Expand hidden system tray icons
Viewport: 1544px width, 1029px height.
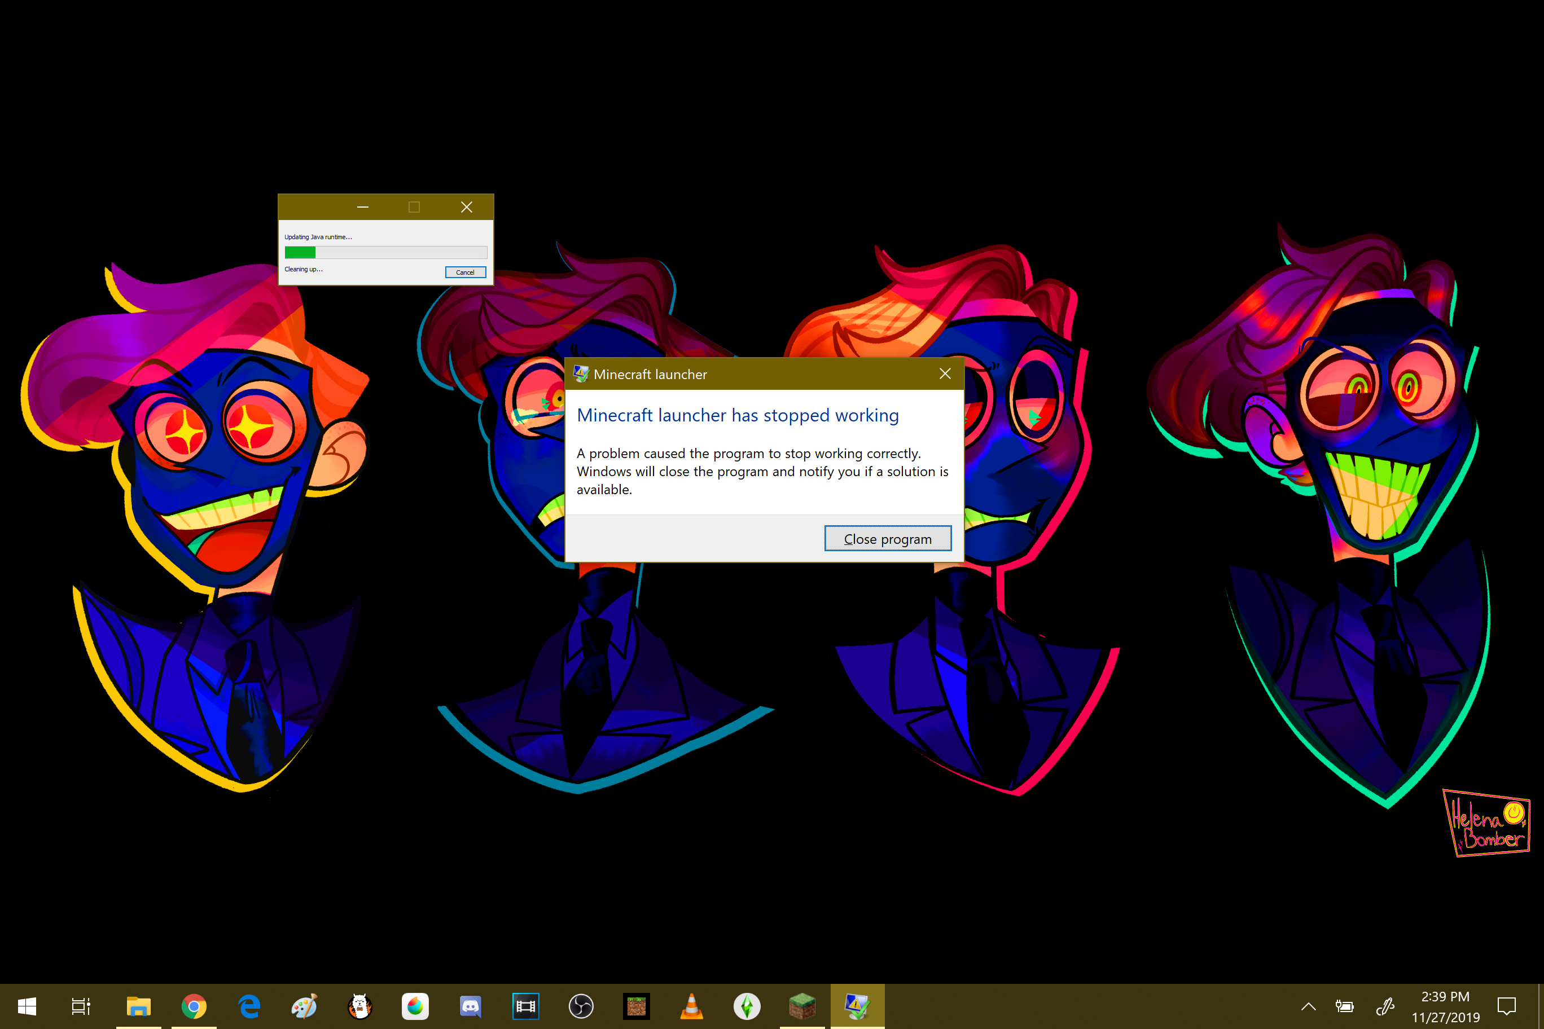click(1308, 1006)
